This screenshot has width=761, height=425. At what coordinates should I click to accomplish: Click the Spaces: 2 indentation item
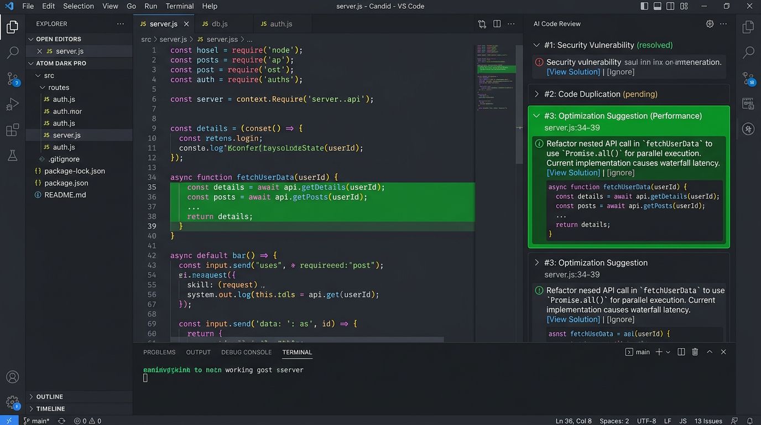point(614,421)
